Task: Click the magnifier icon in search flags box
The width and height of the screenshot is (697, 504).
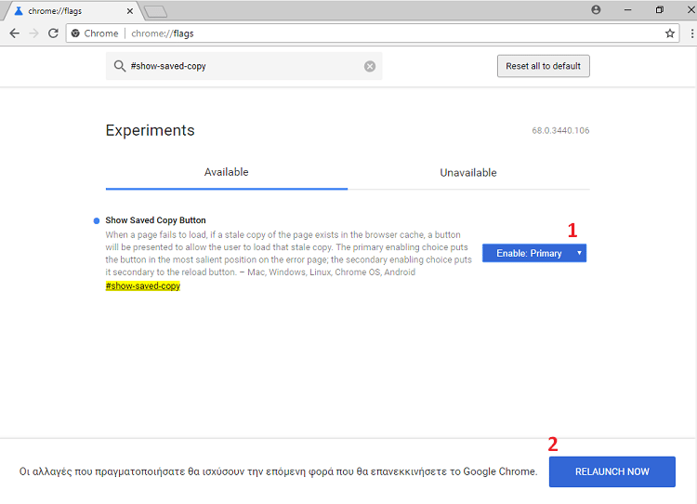Action: [x=119, y=66]
